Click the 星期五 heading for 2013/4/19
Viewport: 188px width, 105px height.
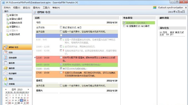39,81
